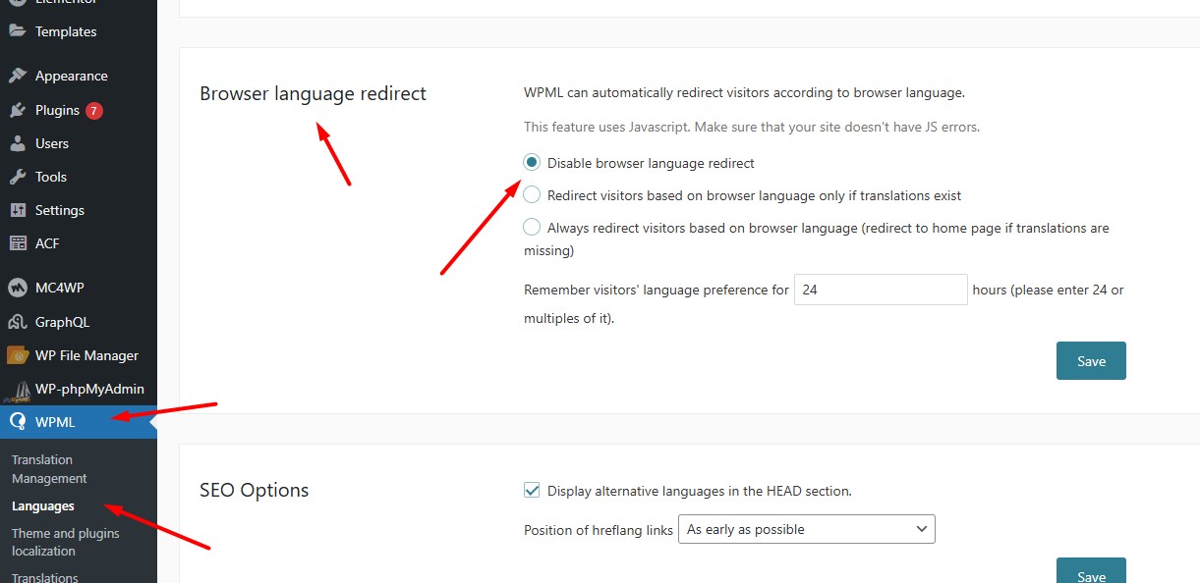Open the ACF menu item

47,243
